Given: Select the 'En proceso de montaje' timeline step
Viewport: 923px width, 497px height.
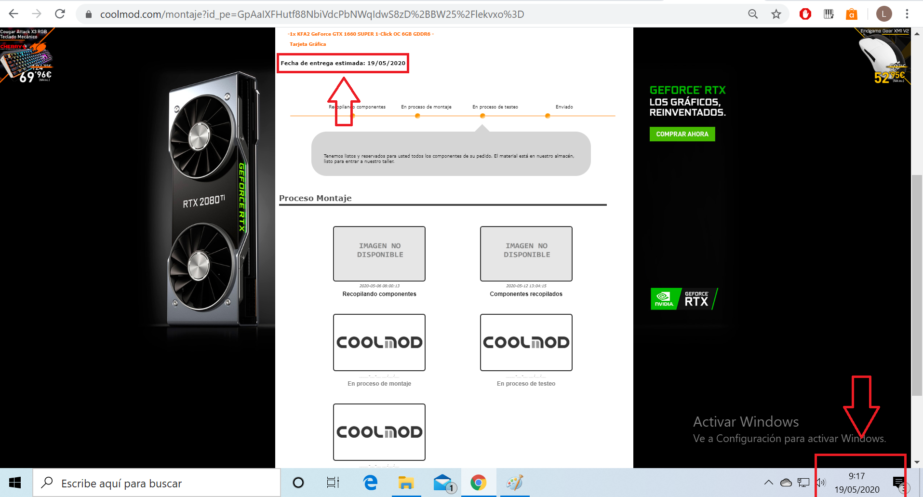Looking at the screenshot, I should tap(417, 116).
